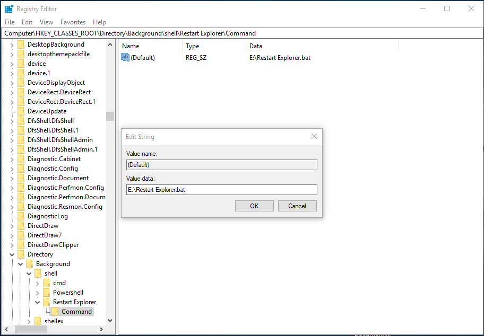Click the Background folder icon

29,264
